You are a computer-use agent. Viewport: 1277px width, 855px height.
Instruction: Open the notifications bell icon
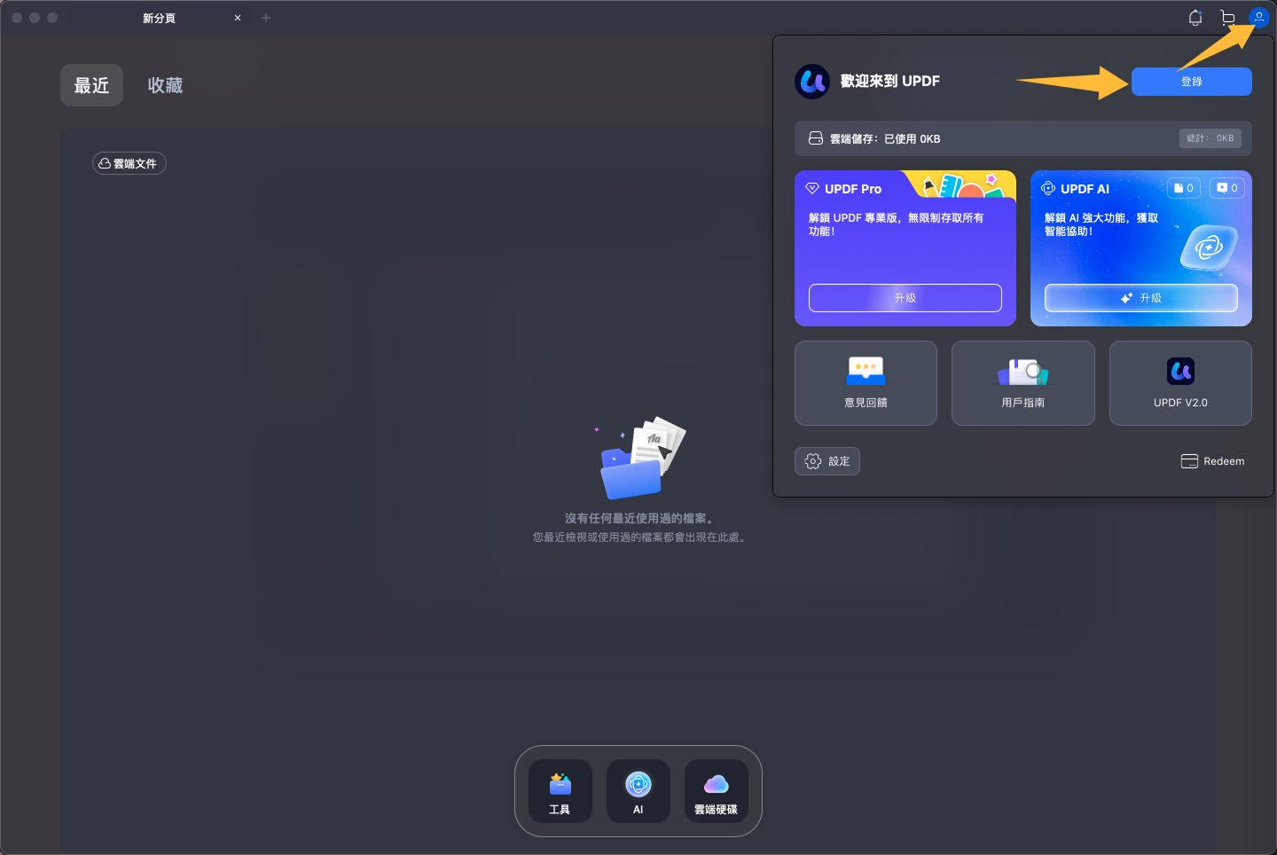(x=1195, y=18)
